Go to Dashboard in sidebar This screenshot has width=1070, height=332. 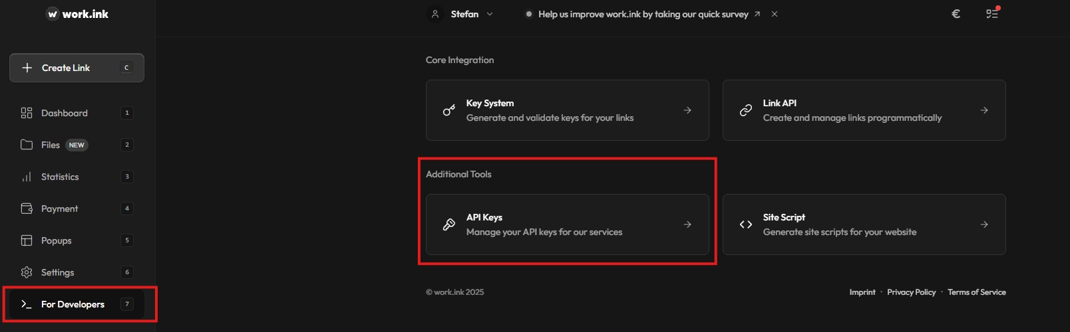click(x=64, y=113)
